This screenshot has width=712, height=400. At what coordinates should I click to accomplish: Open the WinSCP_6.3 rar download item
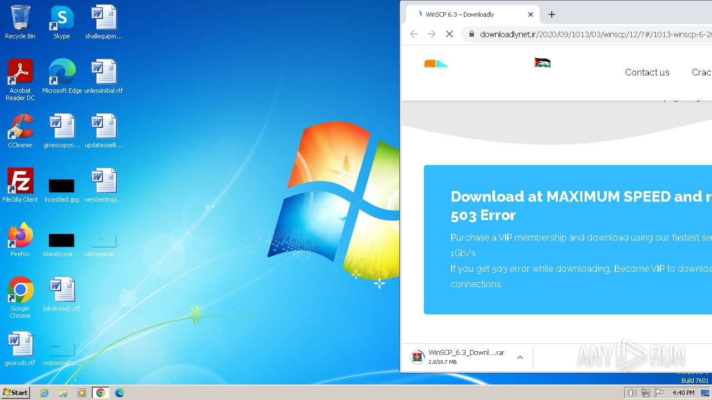(459, 357)
